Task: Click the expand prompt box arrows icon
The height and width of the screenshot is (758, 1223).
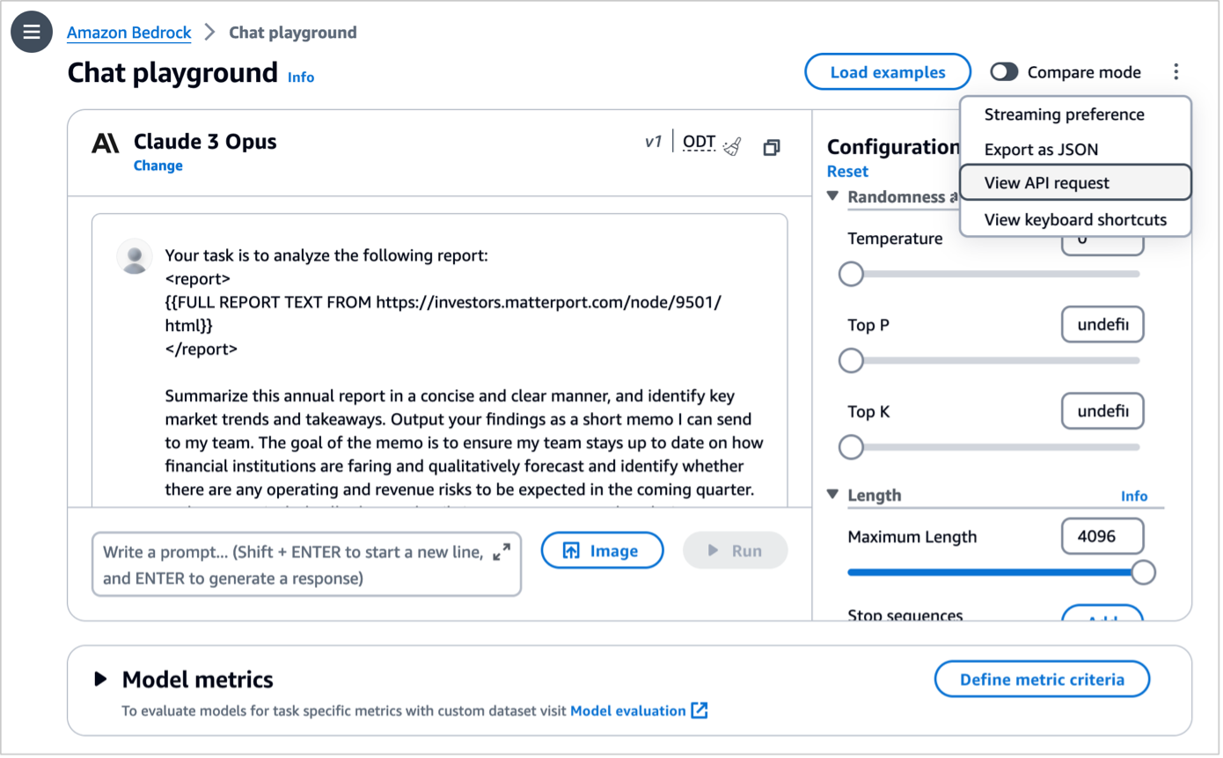Action: pos(502,552)
